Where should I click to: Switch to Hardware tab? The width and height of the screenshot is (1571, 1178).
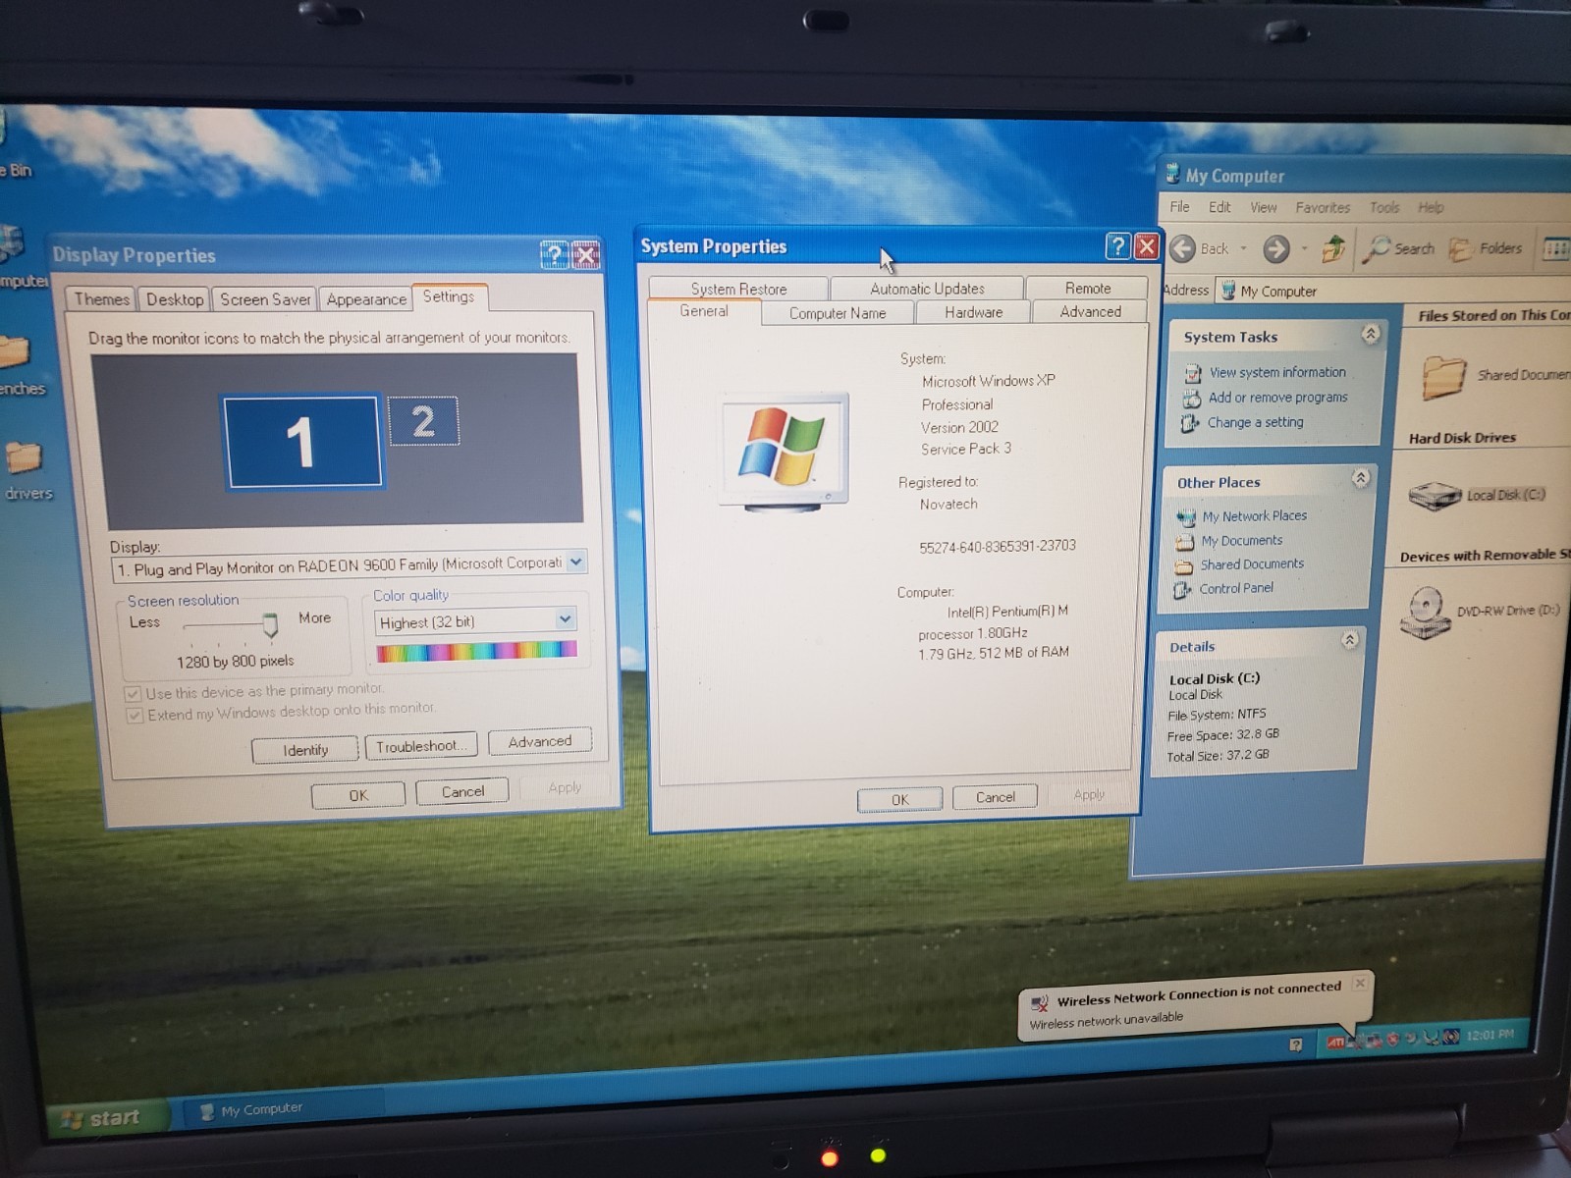pos(973,312)
